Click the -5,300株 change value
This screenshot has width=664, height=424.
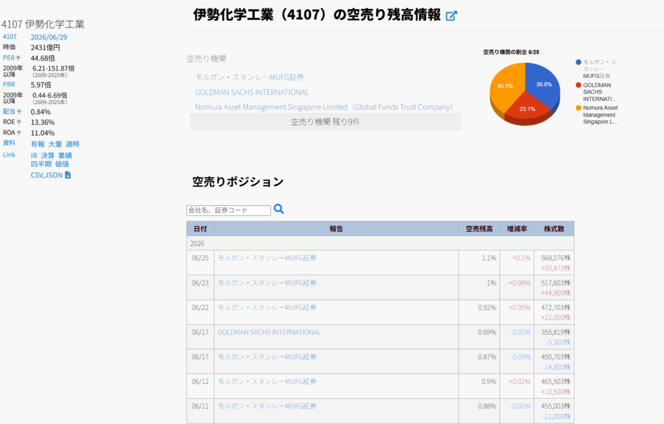(558, 342)
